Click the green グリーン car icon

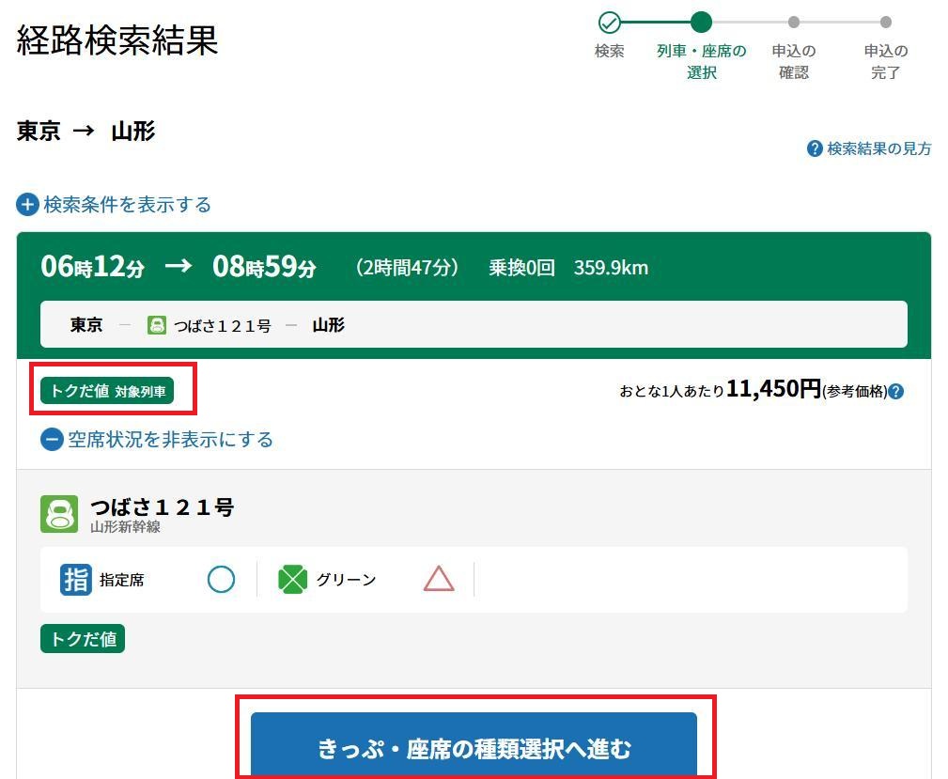coord(293,580)
